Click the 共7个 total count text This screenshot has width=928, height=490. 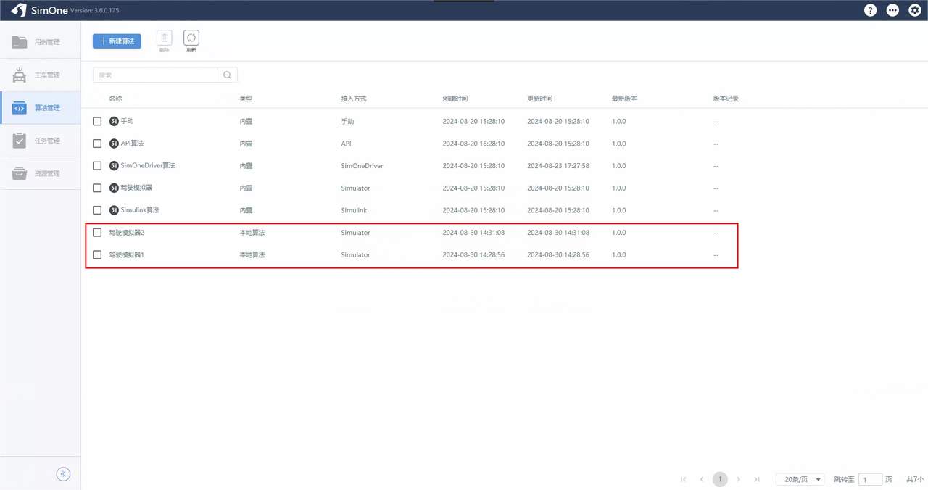tap(915, 479)
